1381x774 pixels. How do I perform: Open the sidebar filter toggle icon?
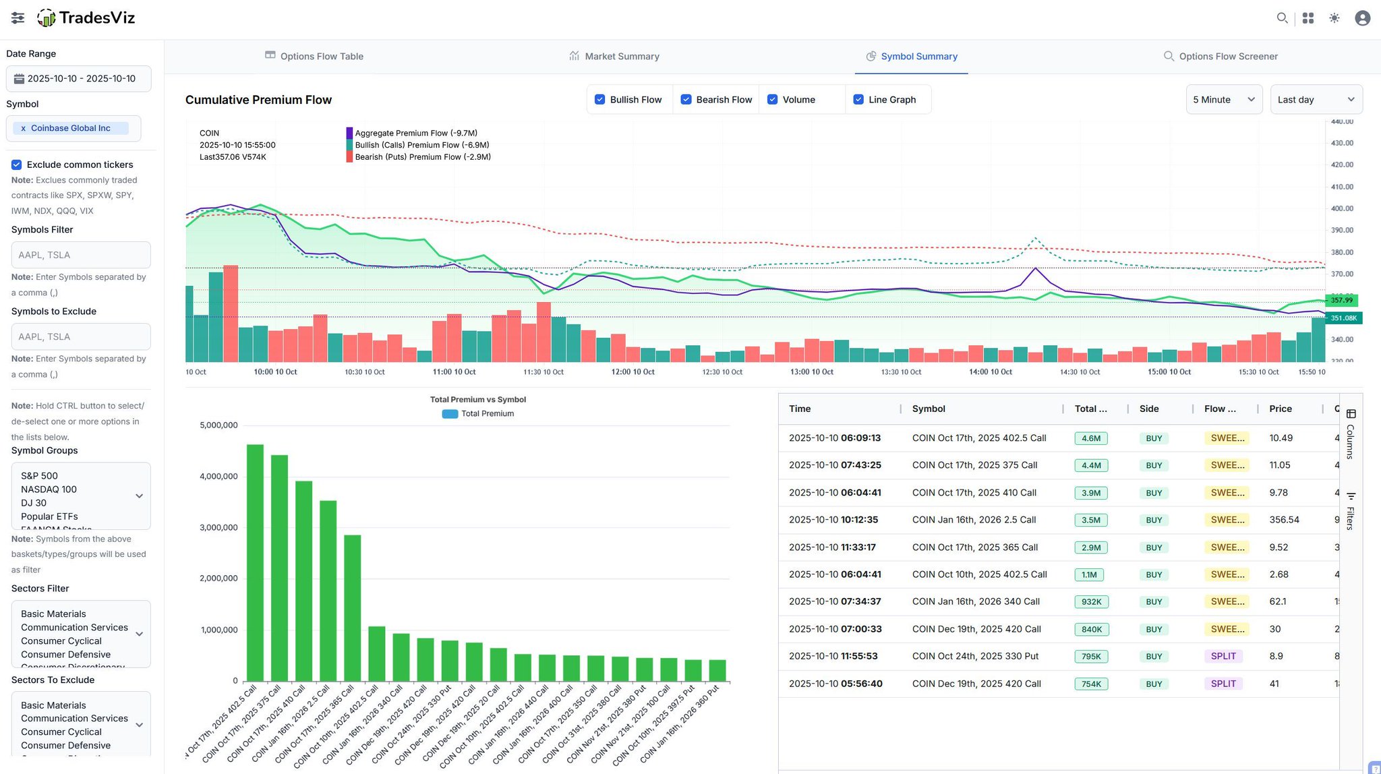coord(18,18)
